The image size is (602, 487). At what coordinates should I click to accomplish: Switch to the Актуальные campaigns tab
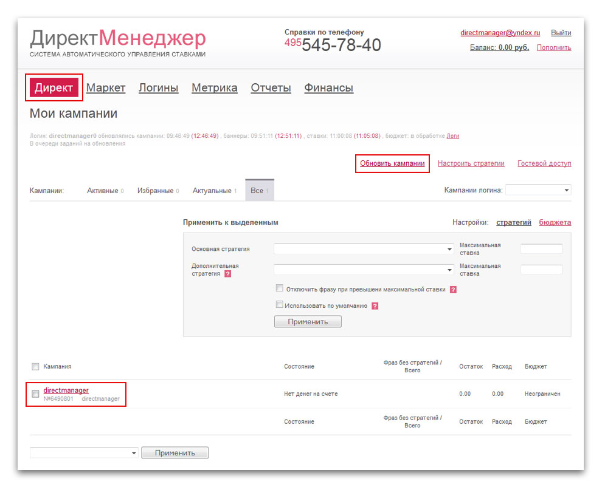pyautogui.click(x=212, y=191)
